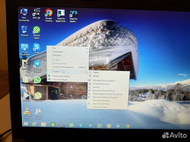
Task: Select the Mail.RU Agent desktop icon
Action: point(37,33)
